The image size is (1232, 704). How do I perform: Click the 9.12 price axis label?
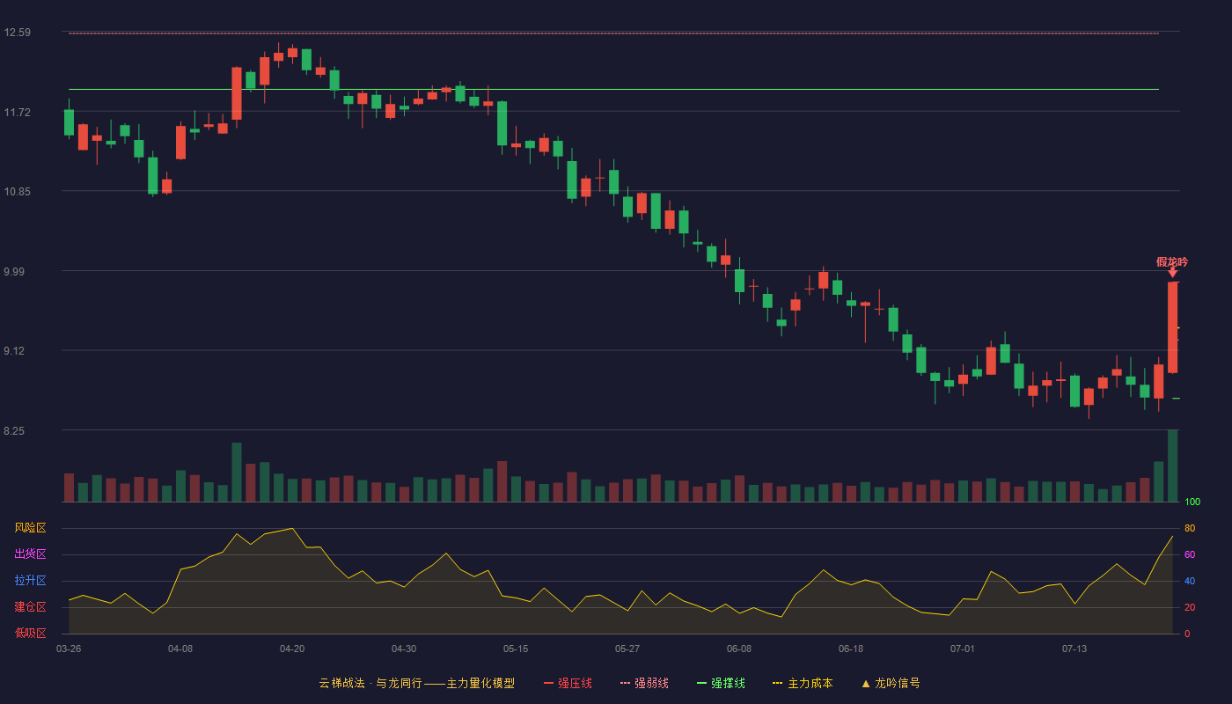14,351
